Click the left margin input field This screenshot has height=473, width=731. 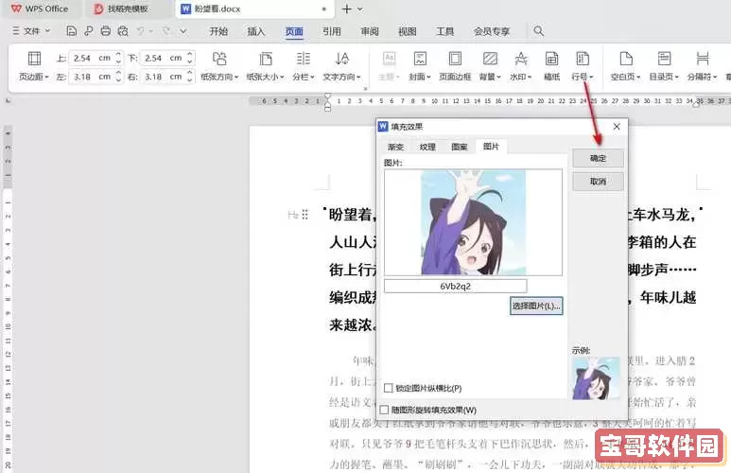[x=92, y=77]
